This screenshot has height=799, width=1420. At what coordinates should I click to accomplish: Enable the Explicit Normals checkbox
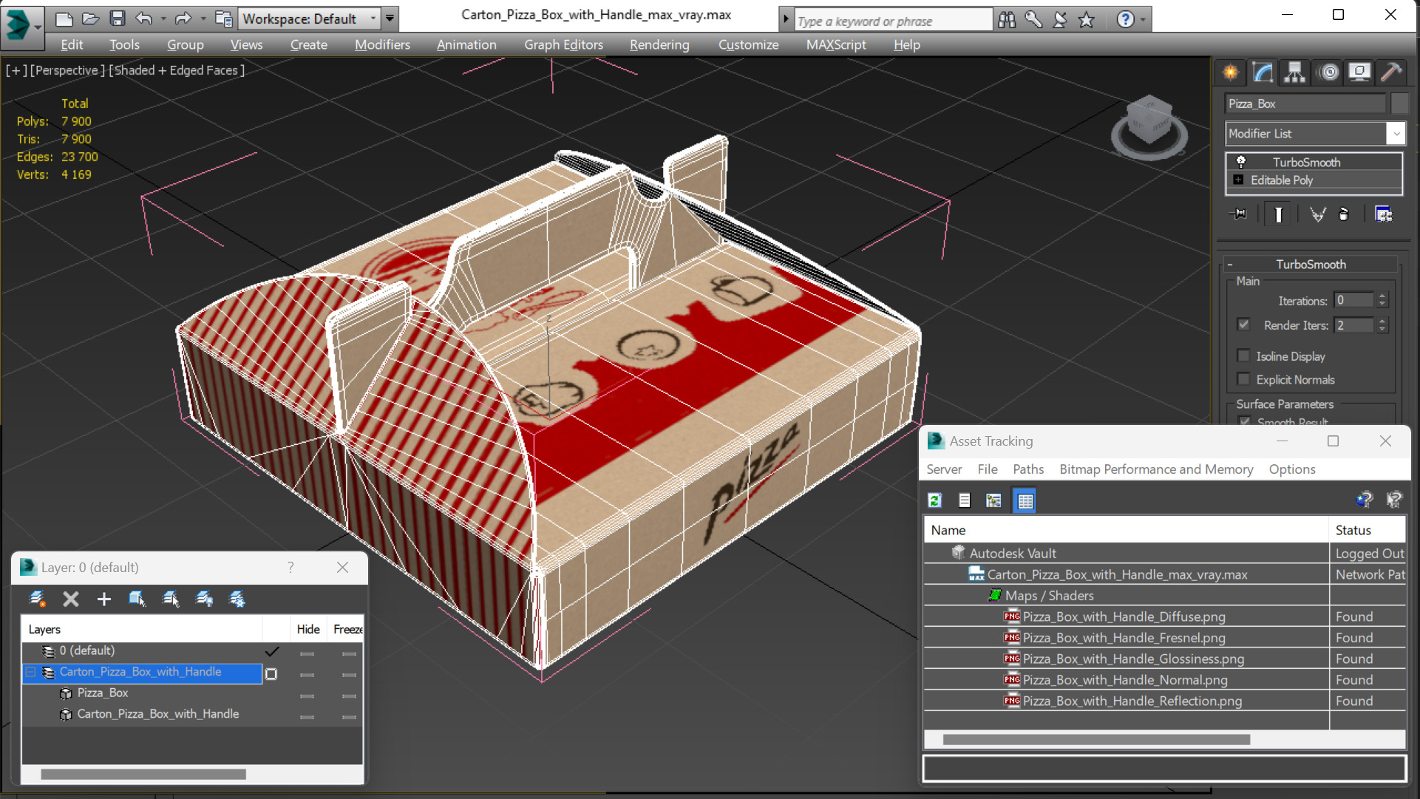[x=1243, y=379]
